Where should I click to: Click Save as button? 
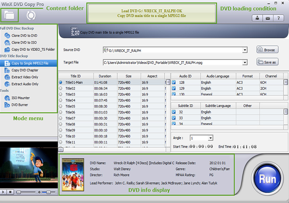pyautogui.click(x=267, y=62)
